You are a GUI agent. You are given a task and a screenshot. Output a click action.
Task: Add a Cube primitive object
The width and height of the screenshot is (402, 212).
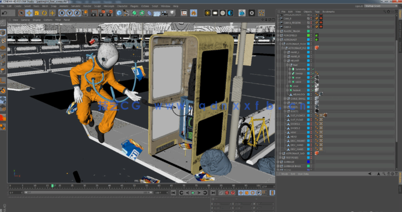(120, 12)
